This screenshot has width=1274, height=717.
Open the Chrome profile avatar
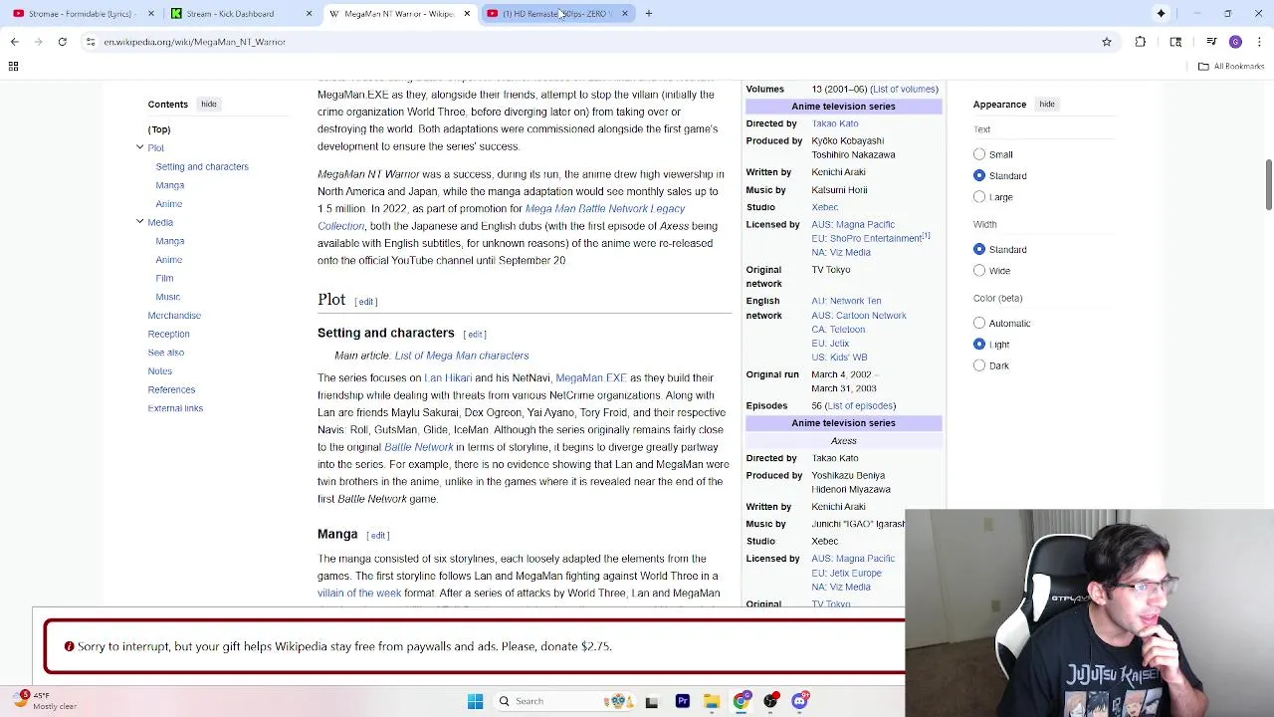tap(1235, 42)
